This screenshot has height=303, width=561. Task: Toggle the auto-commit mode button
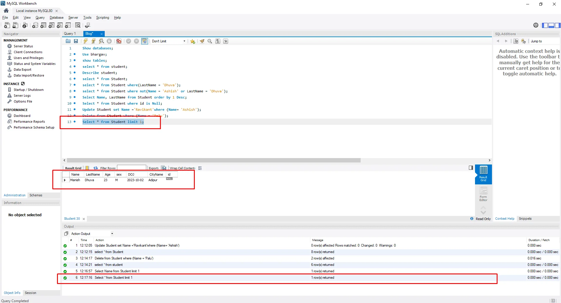tap(144, 41)
